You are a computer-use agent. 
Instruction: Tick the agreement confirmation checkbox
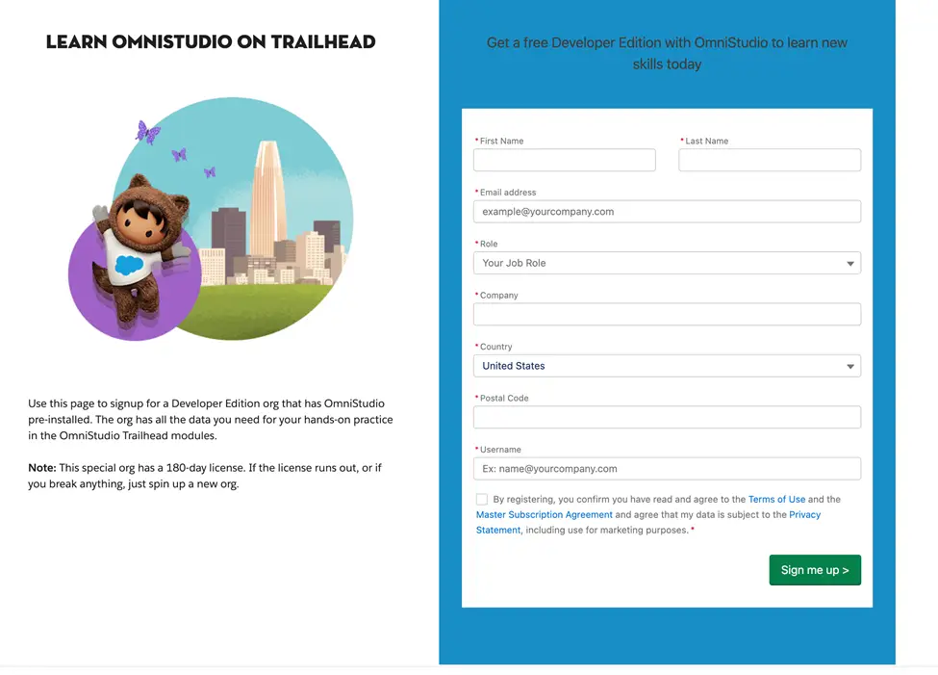point(481,500)
